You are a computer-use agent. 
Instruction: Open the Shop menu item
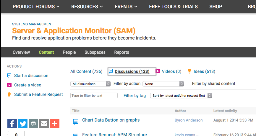pos(216,6)
